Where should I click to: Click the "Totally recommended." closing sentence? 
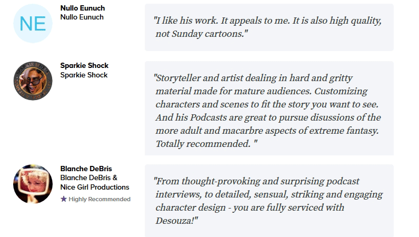coord(203,144)
